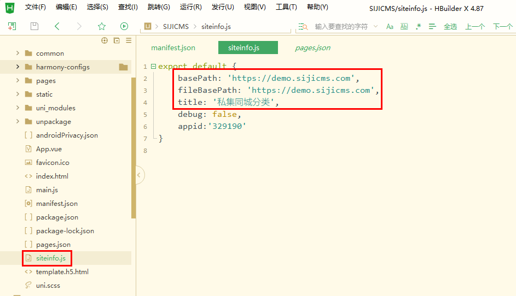Toggle regex search asterisk option

click(x=418, y=27)
